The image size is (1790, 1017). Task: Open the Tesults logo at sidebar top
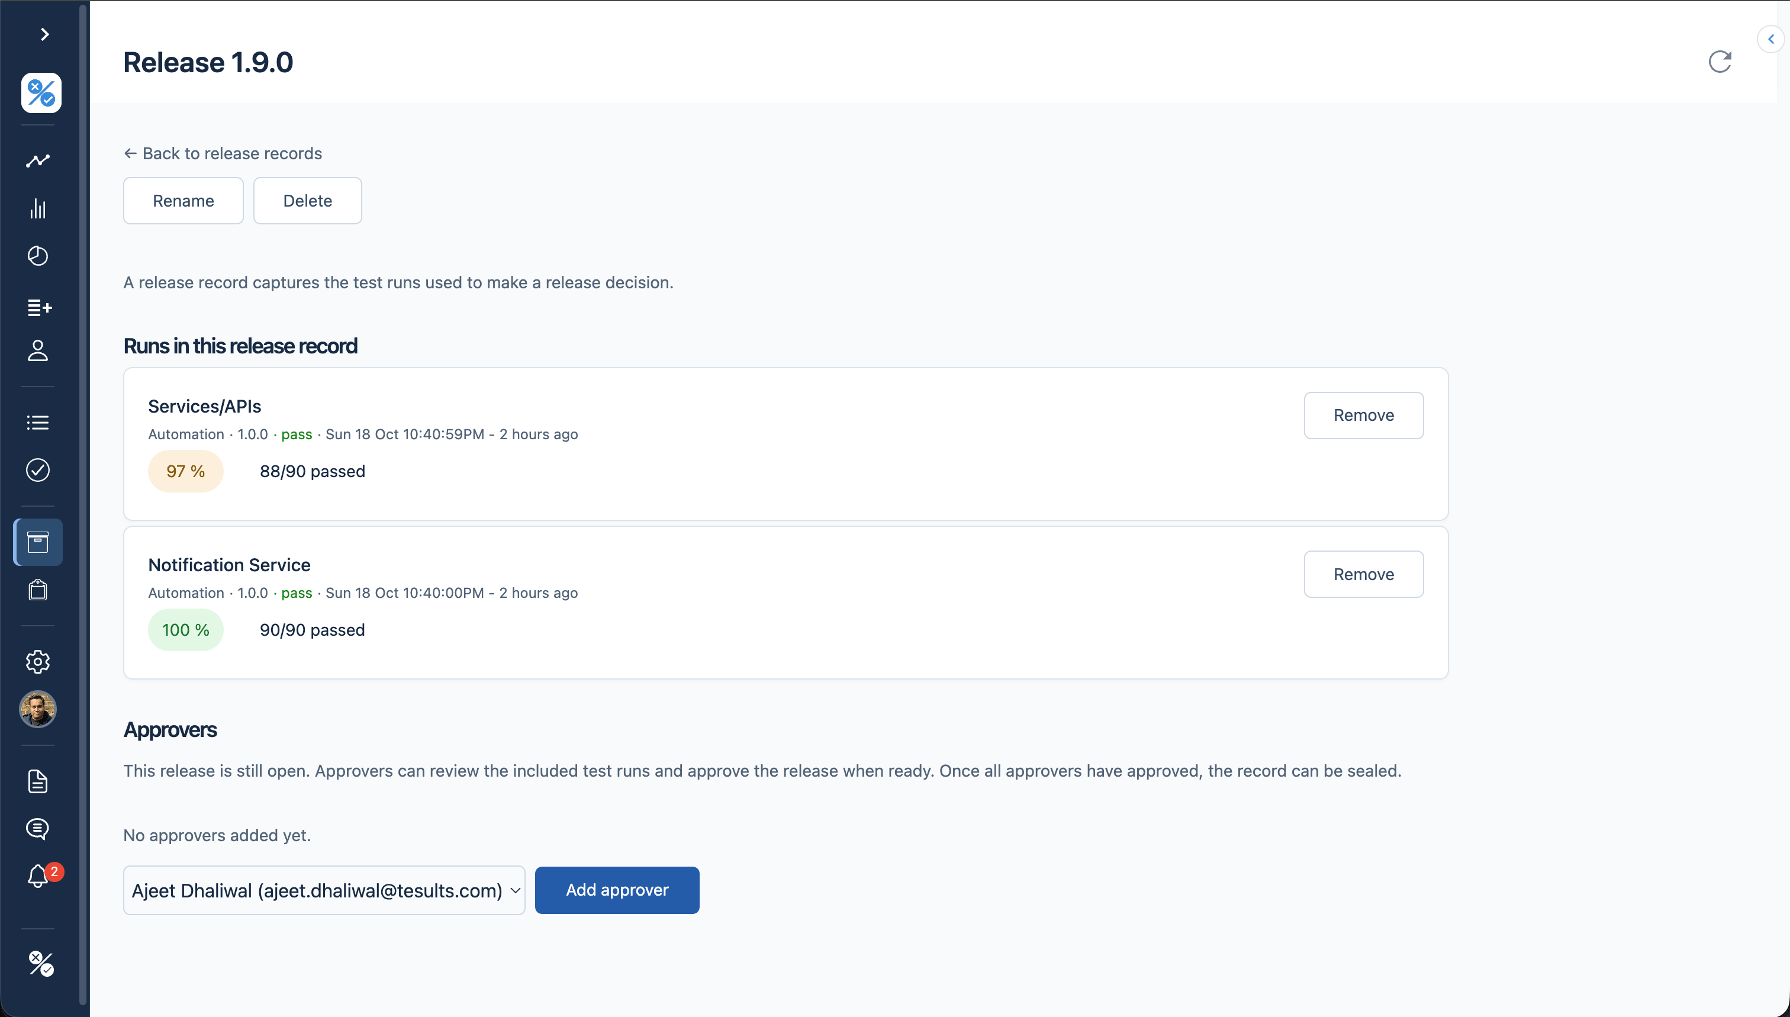pos(41,93)
